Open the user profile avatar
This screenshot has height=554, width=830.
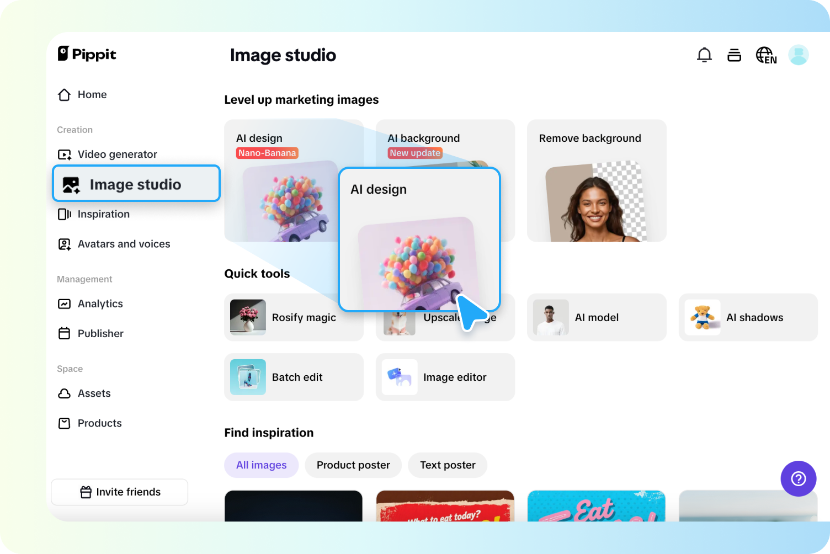click(799, 55)
